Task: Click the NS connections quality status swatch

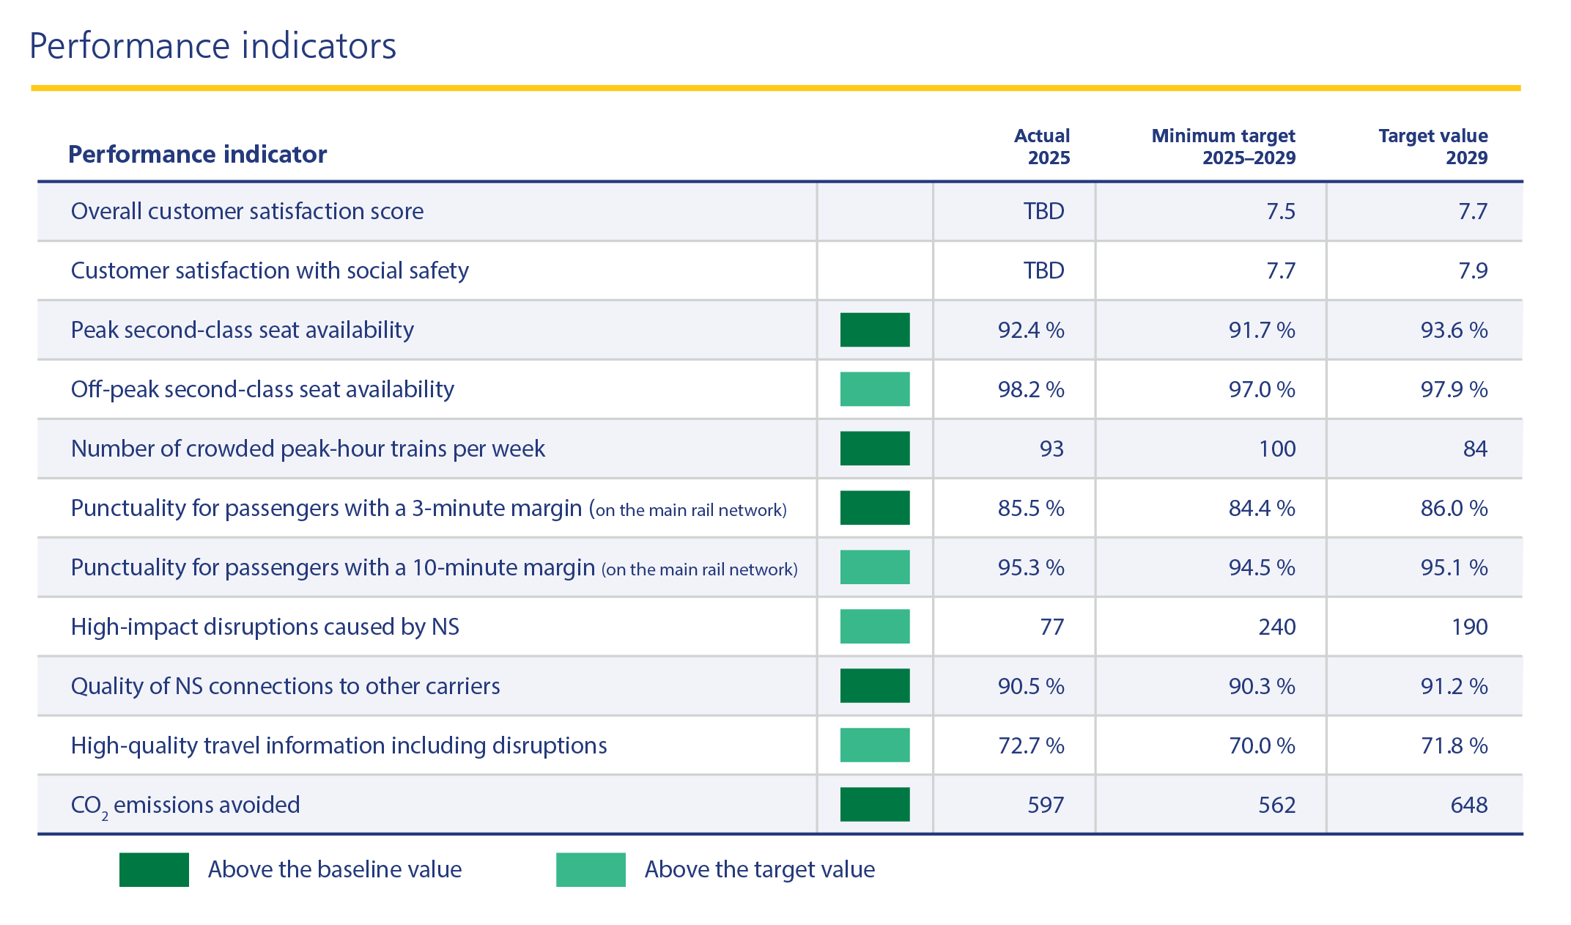Action: pyautogui.click(x=874, y=686)
